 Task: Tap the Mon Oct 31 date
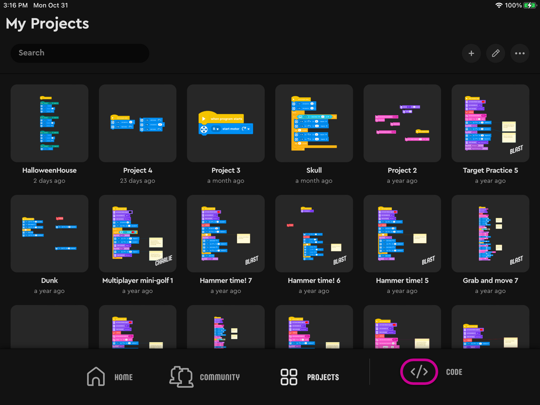(x=51, y=5)
